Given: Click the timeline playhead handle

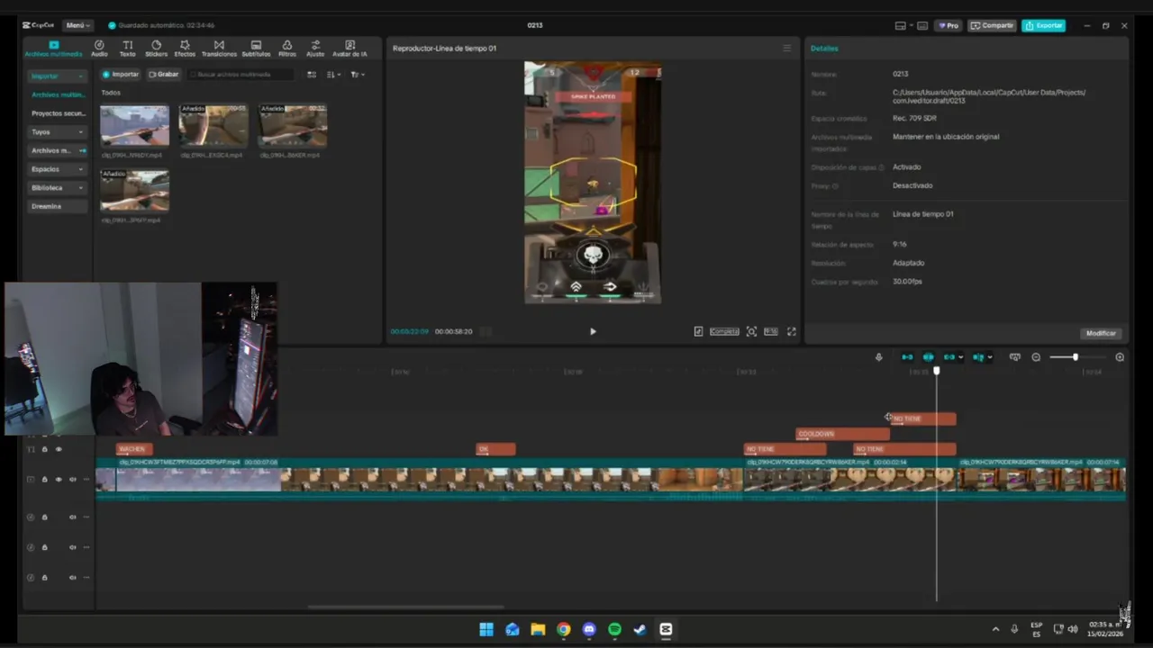Looking at the screenshot, I should tap(937, 370).
